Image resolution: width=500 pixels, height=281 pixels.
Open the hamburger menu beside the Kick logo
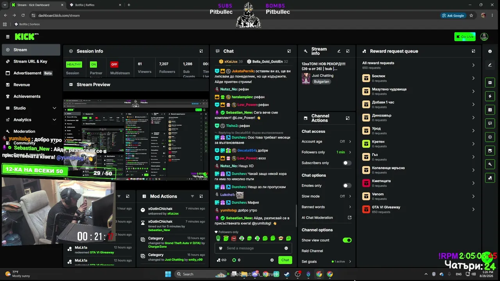(x=8, y=37)
